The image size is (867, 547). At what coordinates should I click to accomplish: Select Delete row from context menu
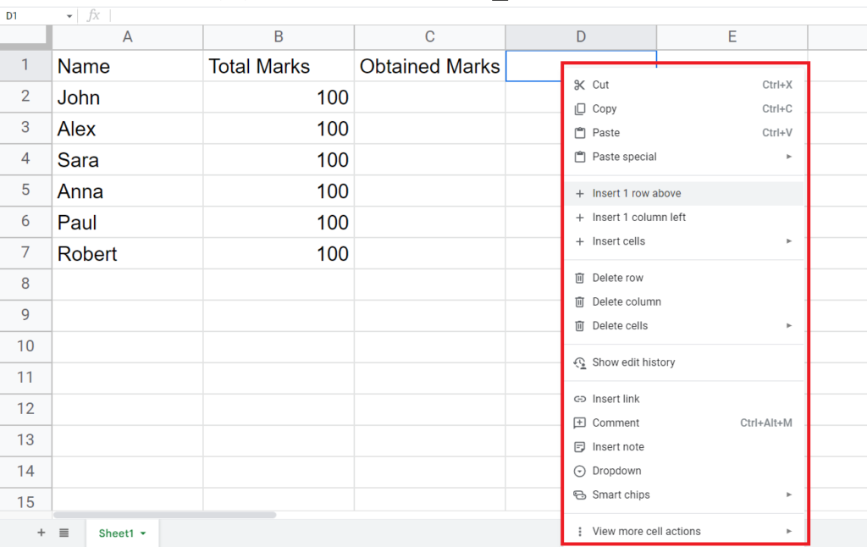click(684, 278)
